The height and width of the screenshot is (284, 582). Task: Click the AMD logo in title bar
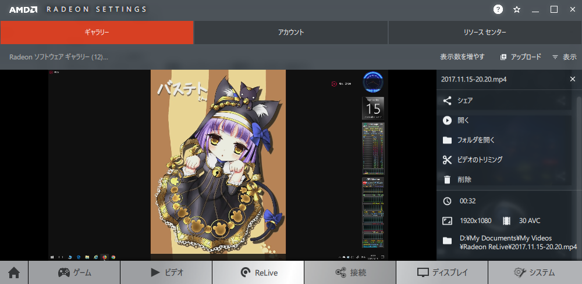(x=23, y=10)
